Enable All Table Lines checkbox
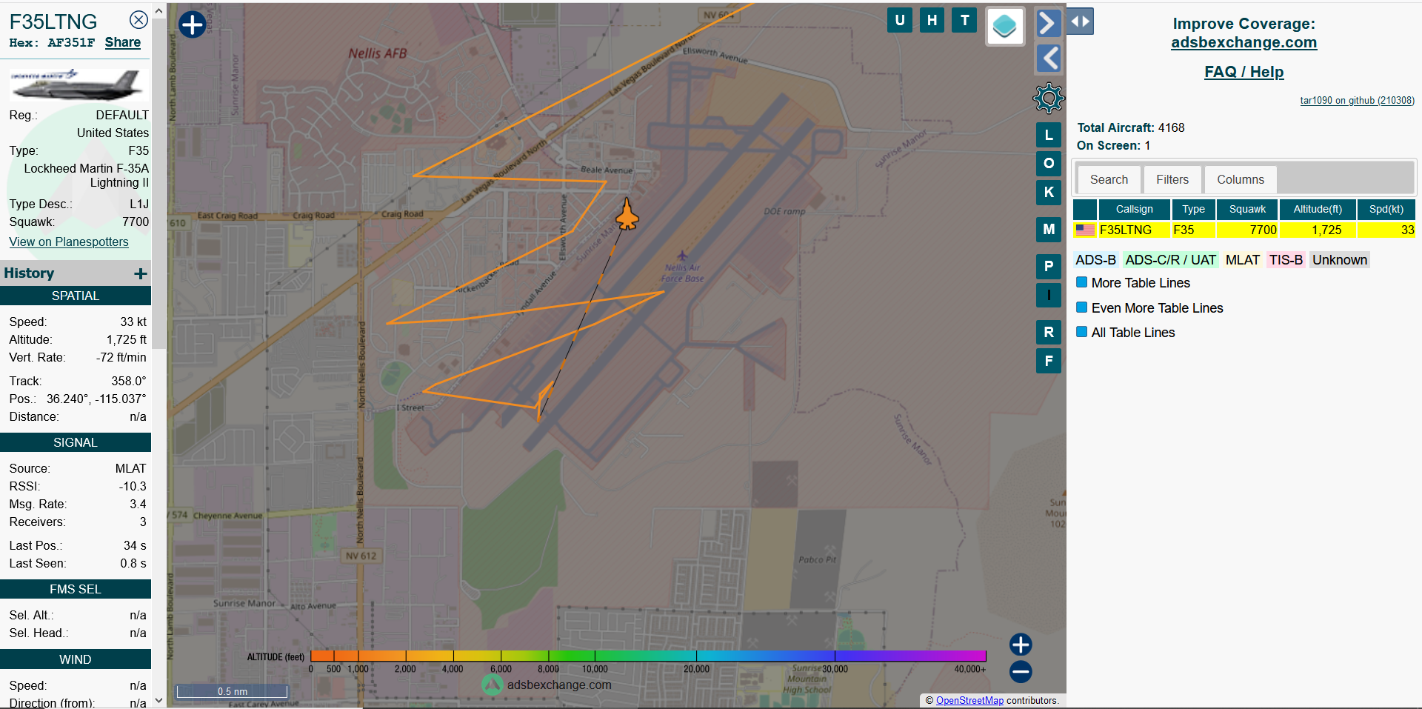 [1081, 332]
